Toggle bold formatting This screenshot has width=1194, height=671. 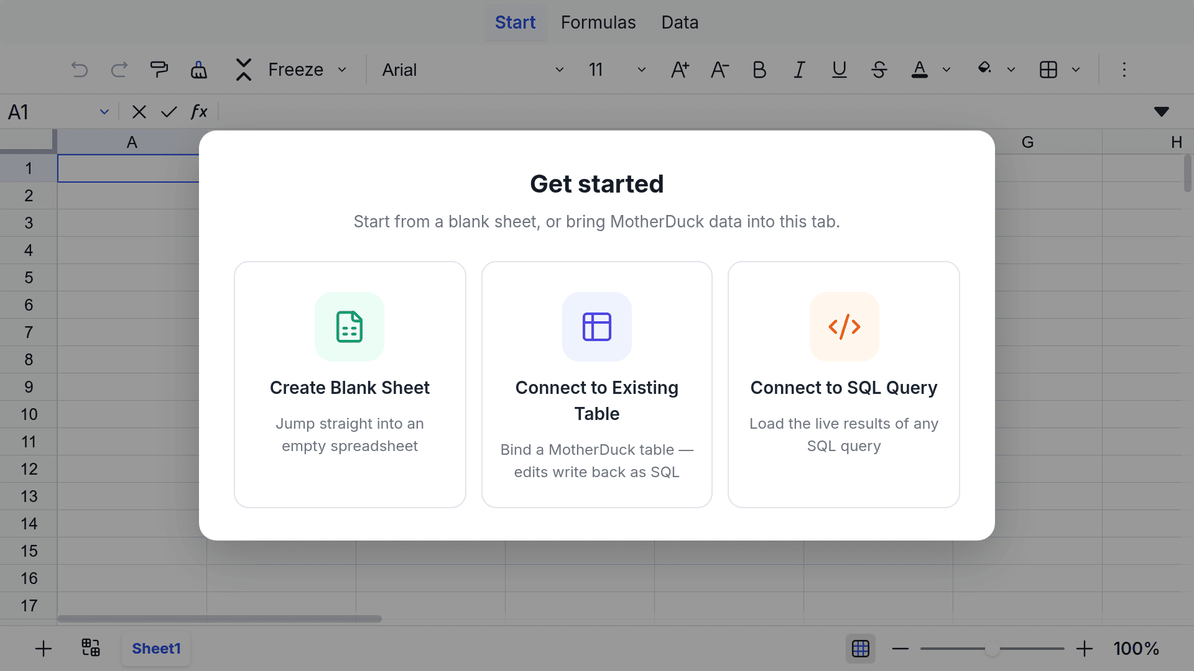(759, 70)
